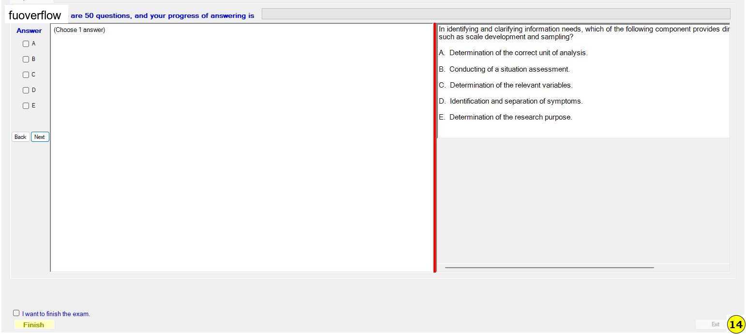The height and width of the screenshot is (334, 746).
Task: Go to the next question with Next
Action: [x=40, y=137]
